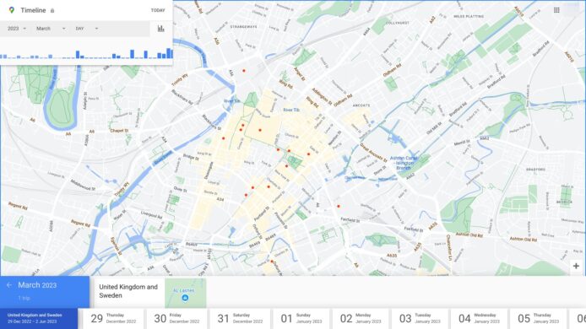Select the tallest bar at the histogram's right end
Viewport: 586px width, 329px height.
point(169,53)
